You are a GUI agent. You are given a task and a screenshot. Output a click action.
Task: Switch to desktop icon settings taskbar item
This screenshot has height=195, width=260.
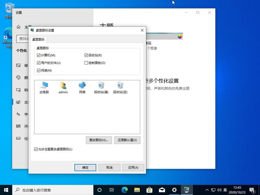[186, 190]
